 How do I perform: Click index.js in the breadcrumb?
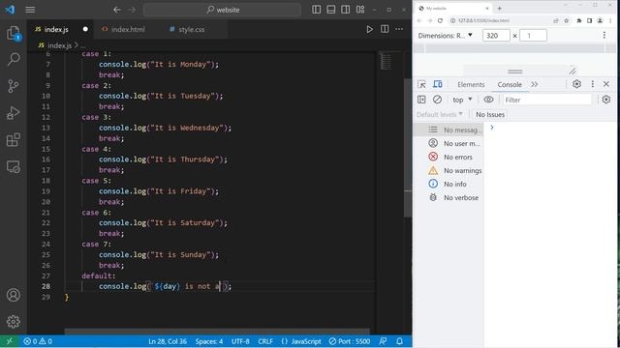click(59, 45)
